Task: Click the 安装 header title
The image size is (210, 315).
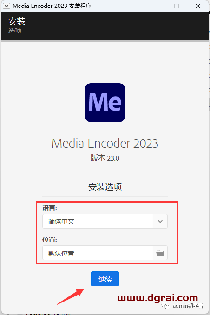Action: pyautogui.click(x=17, y=21)
